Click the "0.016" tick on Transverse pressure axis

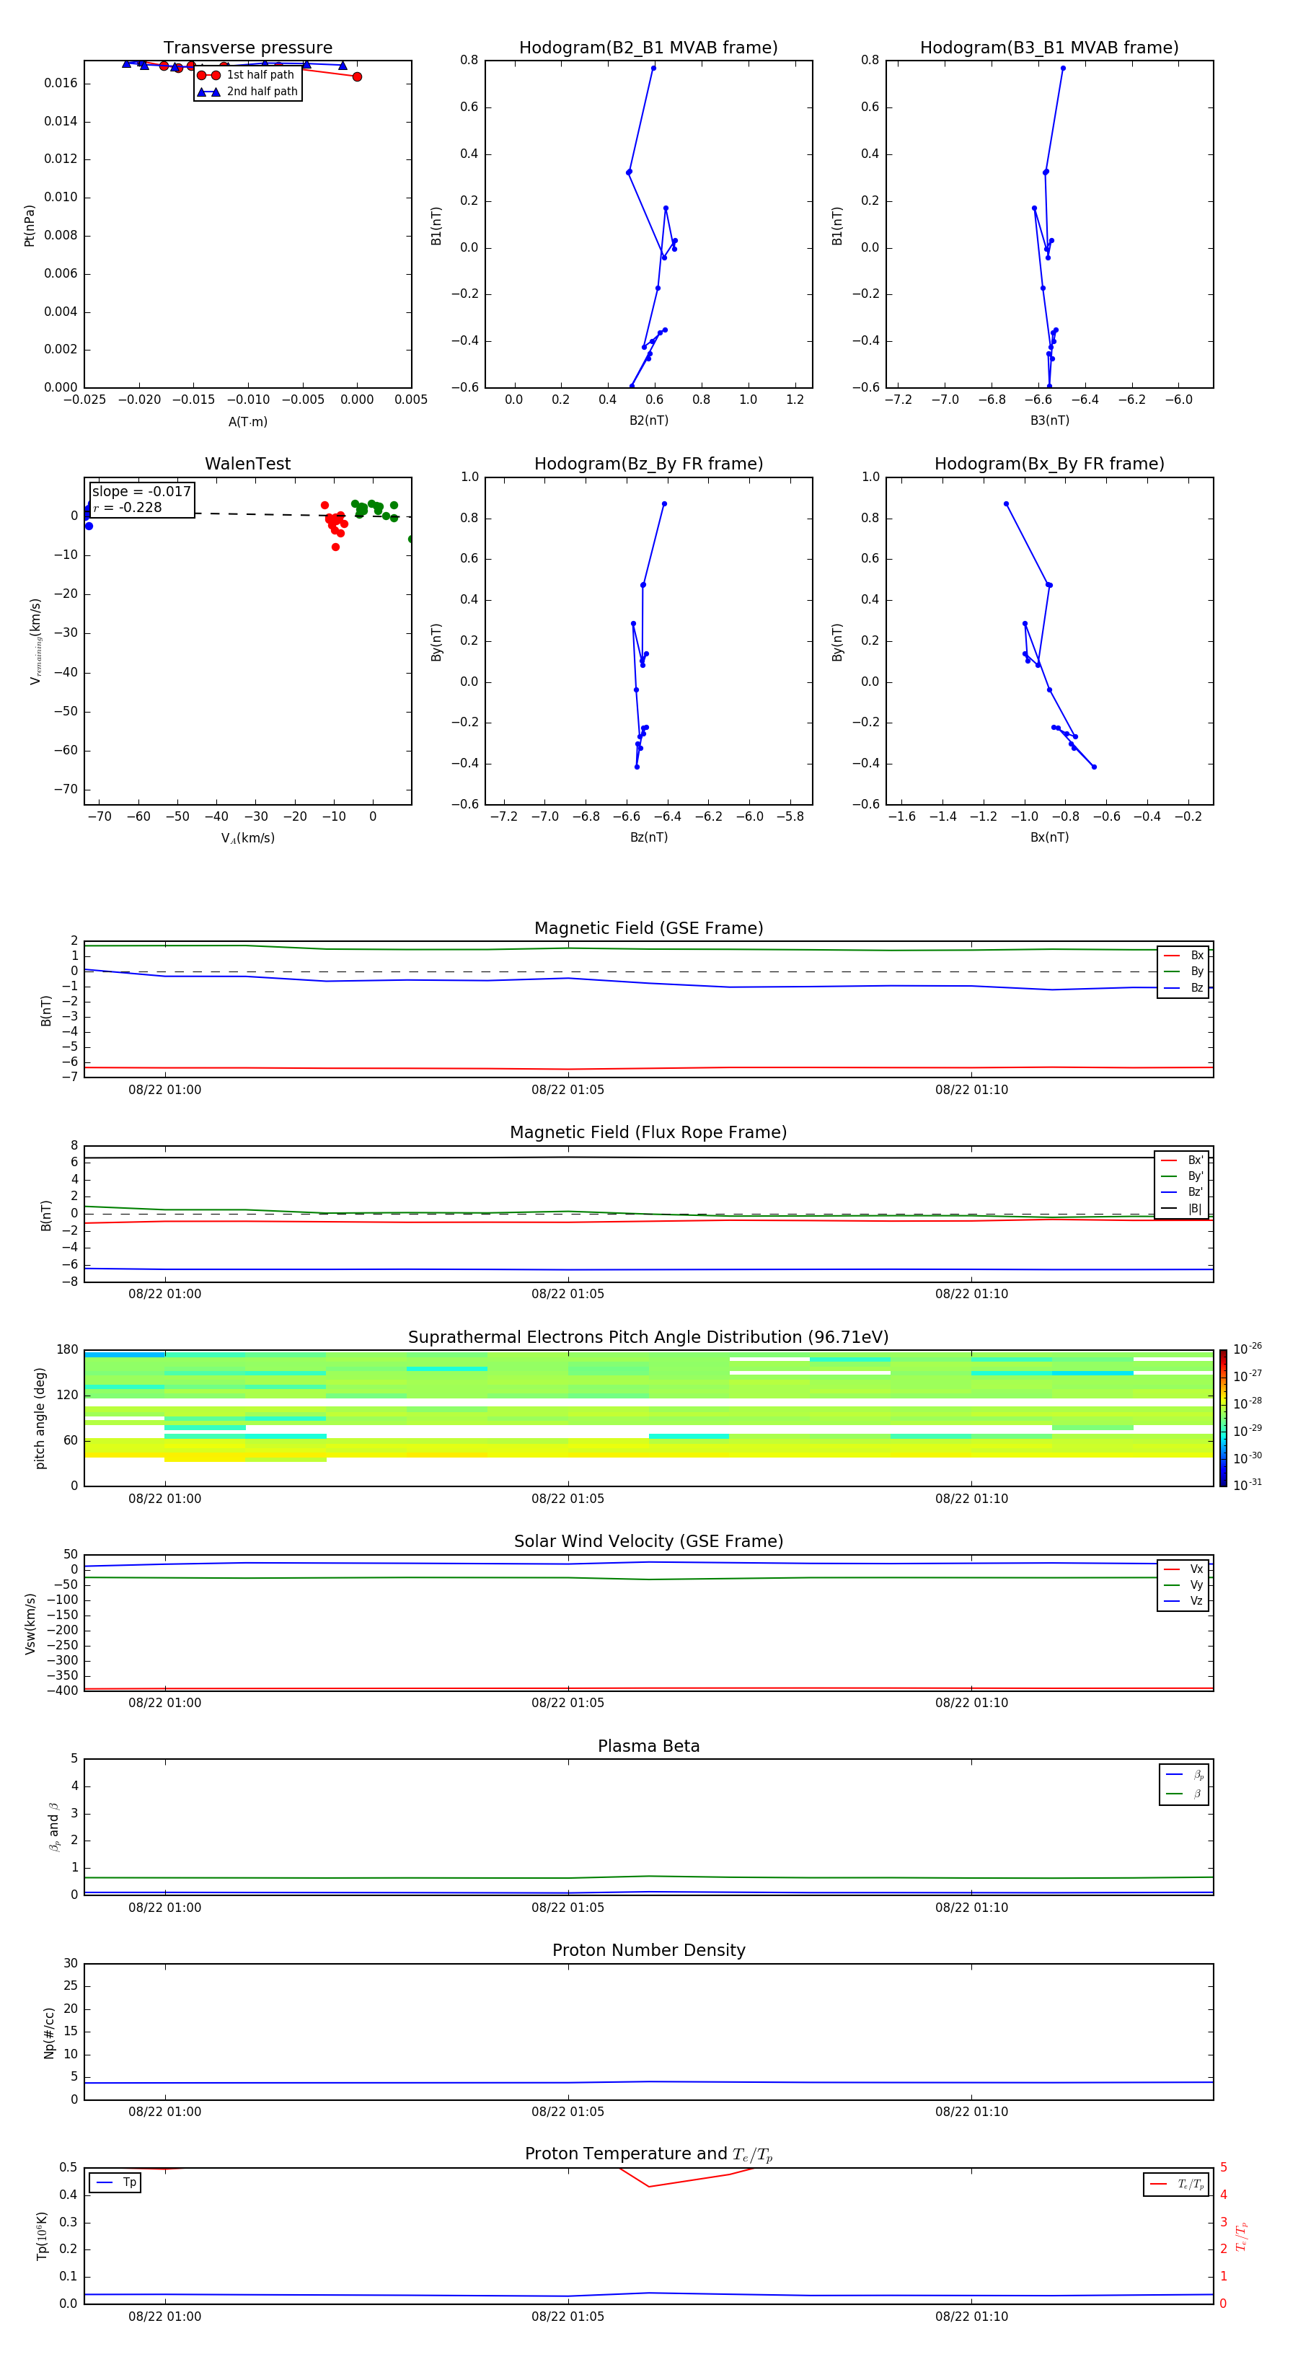[x=61, y=83]
